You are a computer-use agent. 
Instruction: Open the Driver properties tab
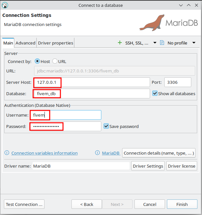tap(56, 43)
